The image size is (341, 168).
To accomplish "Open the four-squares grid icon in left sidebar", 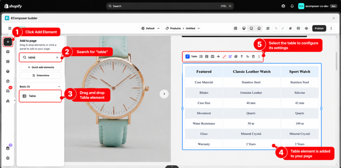I will [8, 61].
